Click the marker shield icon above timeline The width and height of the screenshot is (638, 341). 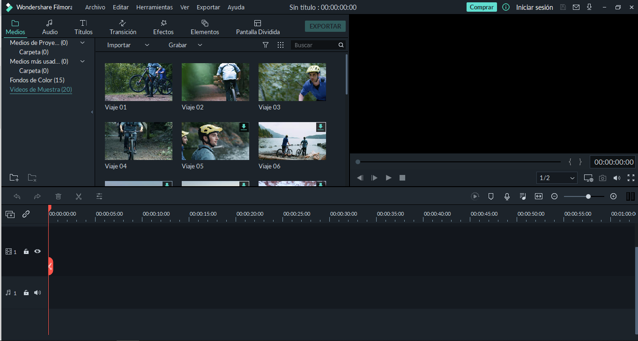(491, 196)
